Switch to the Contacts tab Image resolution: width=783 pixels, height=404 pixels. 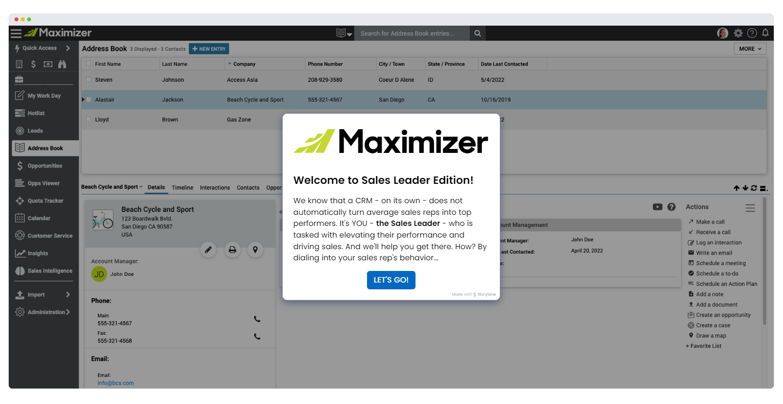(248, 188)
